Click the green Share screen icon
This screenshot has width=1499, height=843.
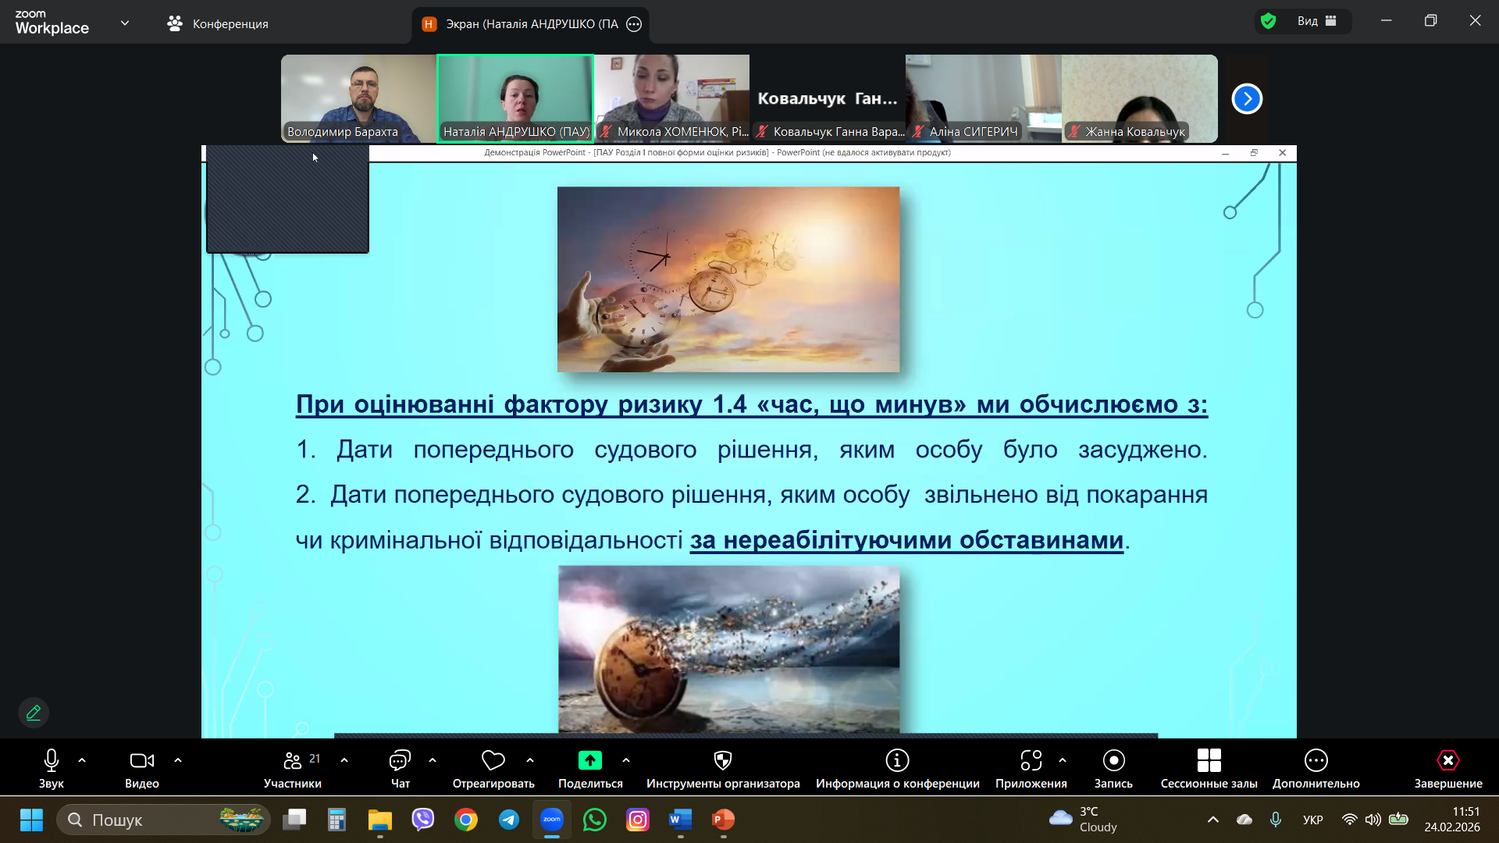[589, 760]
